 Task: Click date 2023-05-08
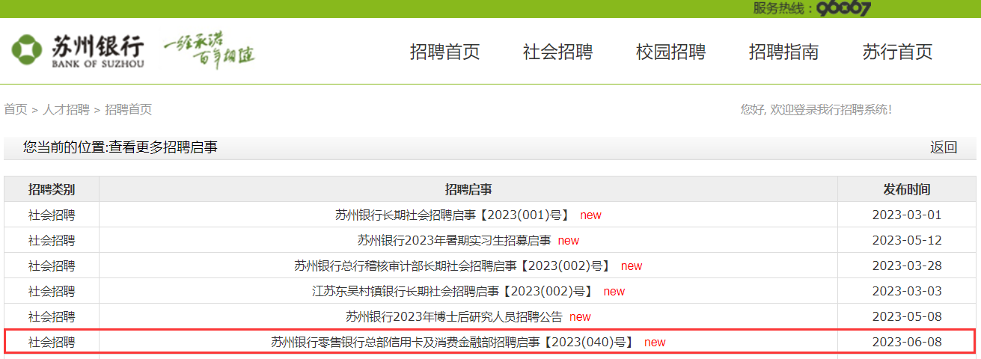pyautogui.click(x=907, y=316)
